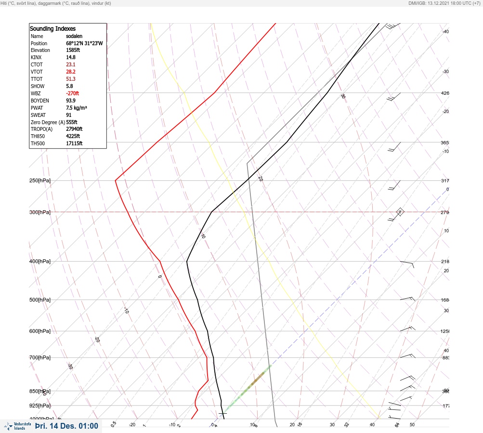
Task: Click the diamond marker on the 300 hPa line
Action: coord(400,212)
